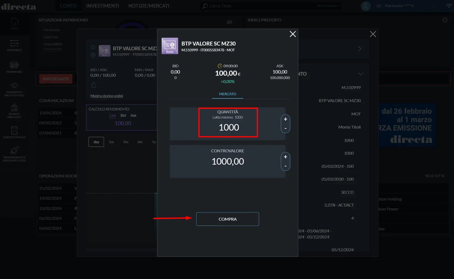Click the Wi-Fi connection status icon

pos(449,6)
